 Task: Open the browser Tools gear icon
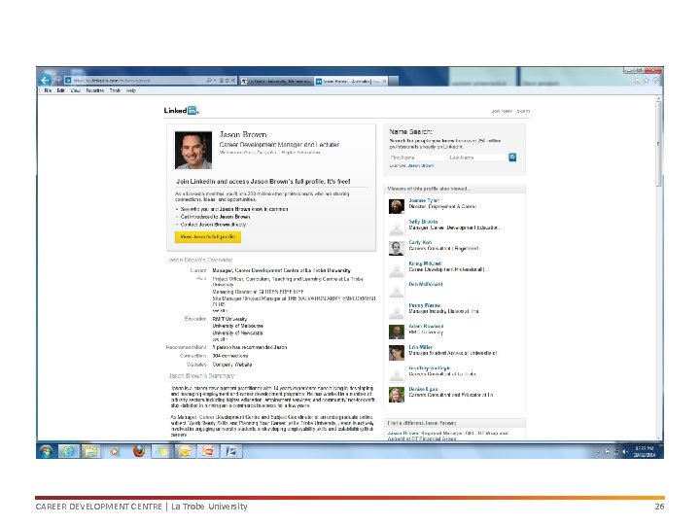(x=655, y=81)
